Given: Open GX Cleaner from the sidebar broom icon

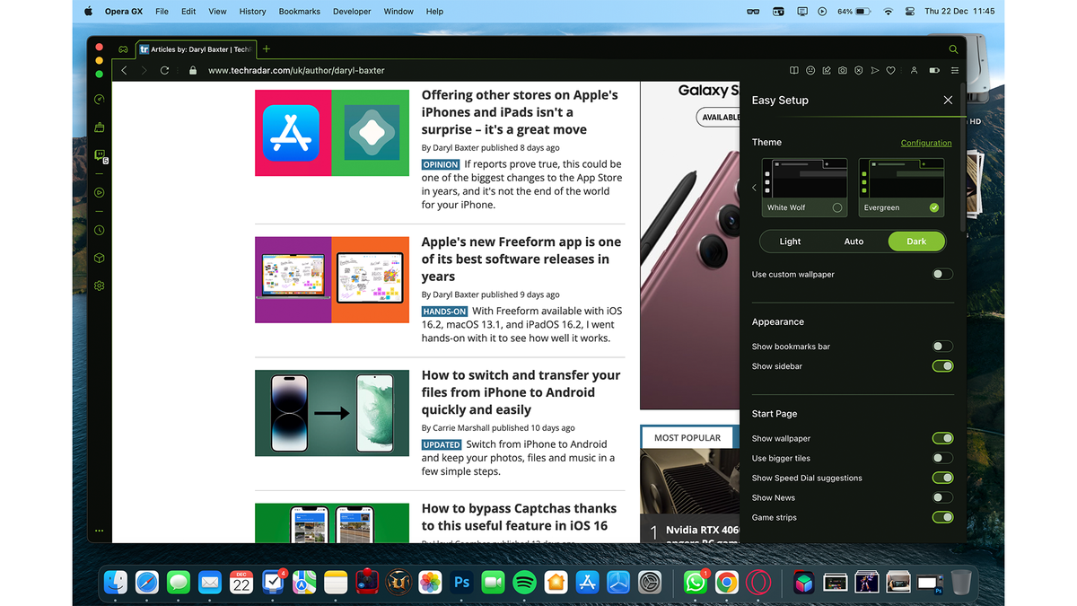Looking at the screenshot, I should tap(99, 127).
